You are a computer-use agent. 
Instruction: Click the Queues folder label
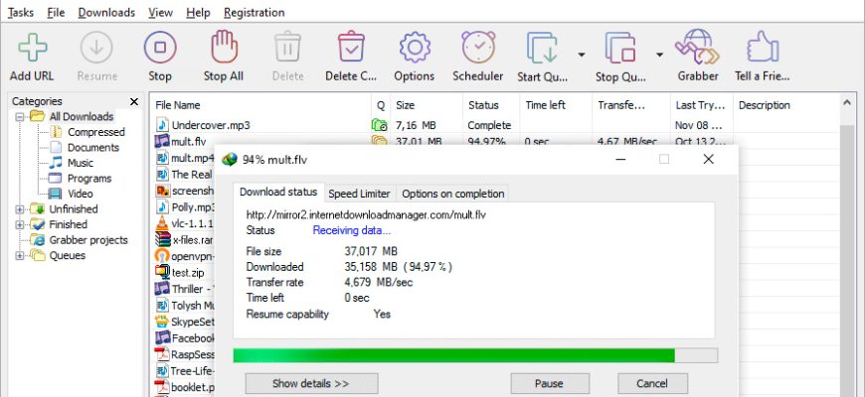[x=68, y=255]
